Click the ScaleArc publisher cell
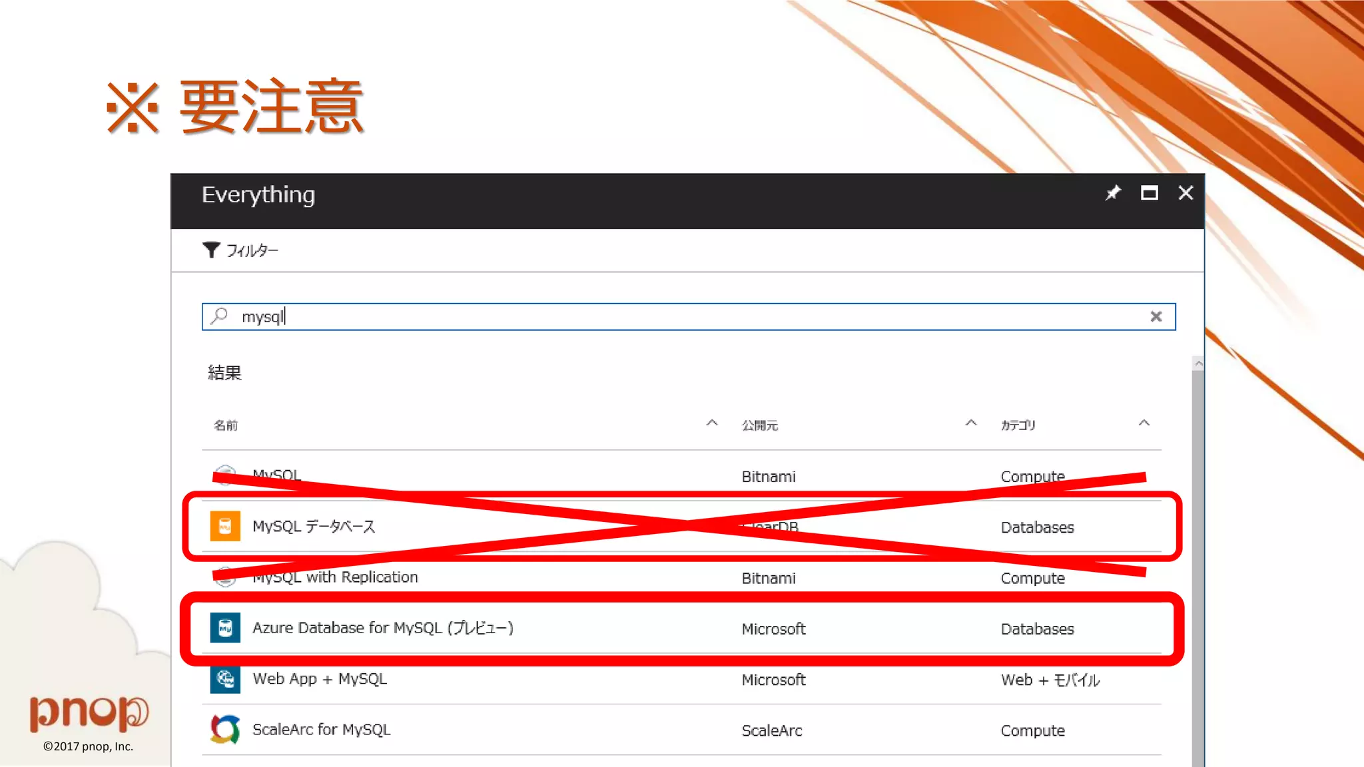 tap(772, 730)
